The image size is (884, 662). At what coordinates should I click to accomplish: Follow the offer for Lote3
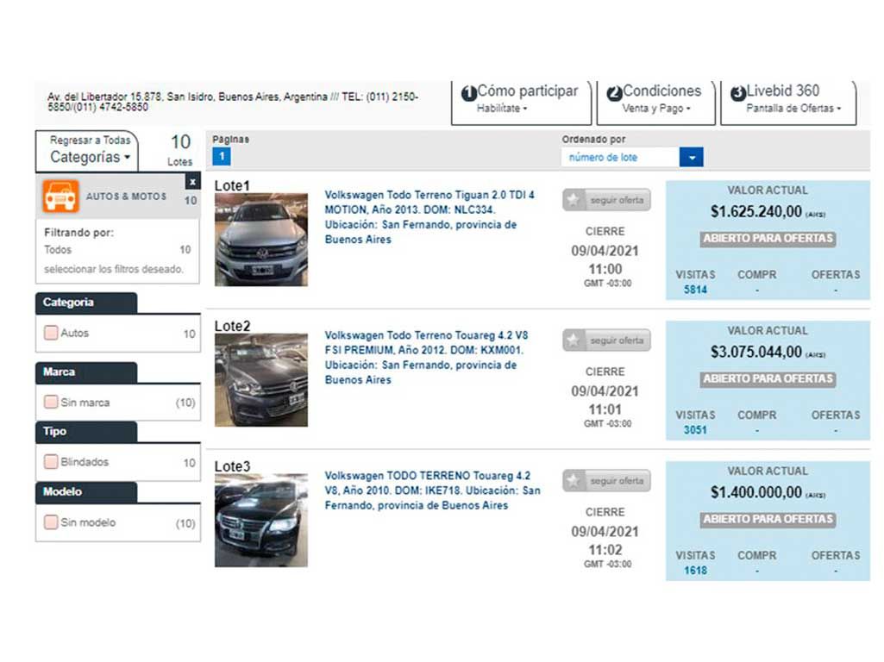coord(606,481)
